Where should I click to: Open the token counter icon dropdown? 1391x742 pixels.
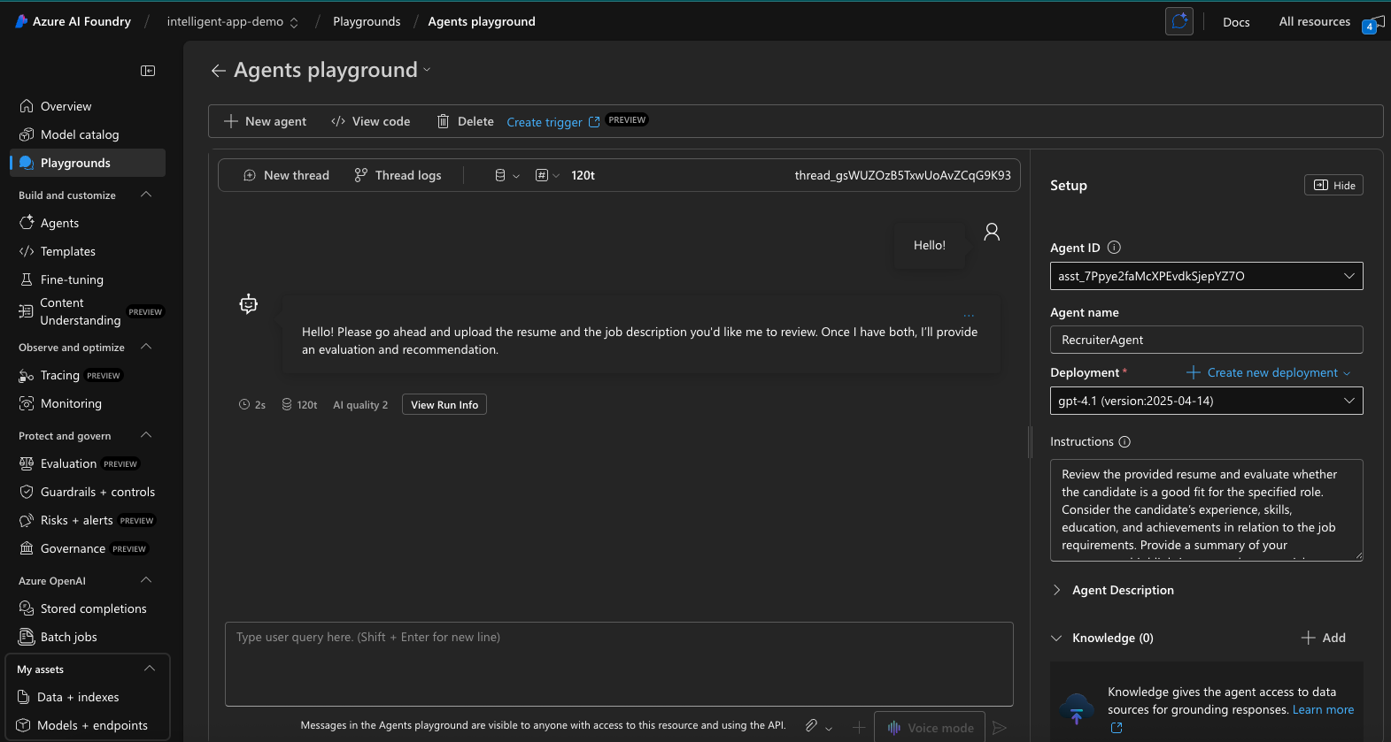(x=547, y=175)
